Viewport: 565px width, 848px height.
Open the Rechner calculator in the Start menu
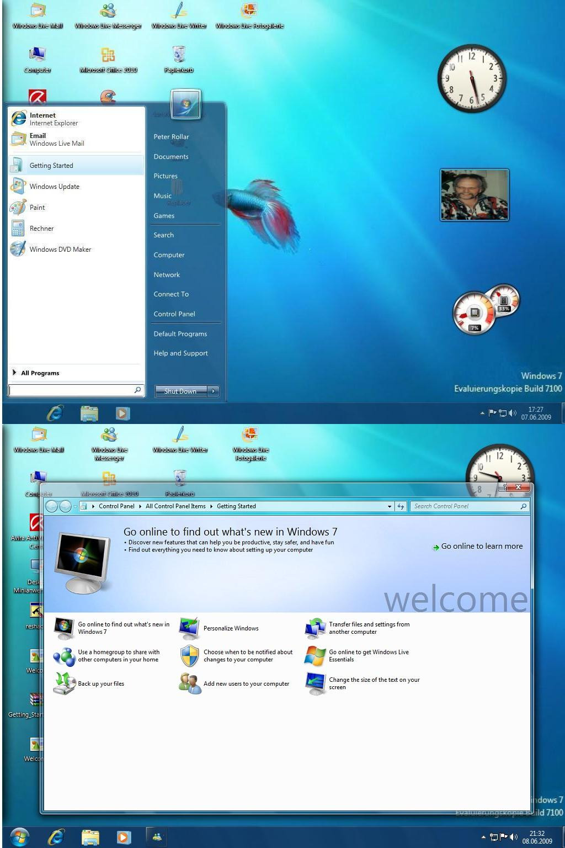coord(76,228)
